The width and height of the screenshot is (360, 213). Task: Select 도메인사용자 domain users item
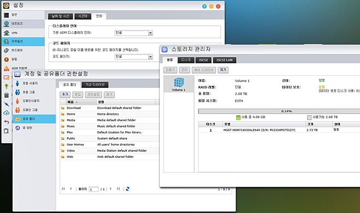tap(34, 101)
